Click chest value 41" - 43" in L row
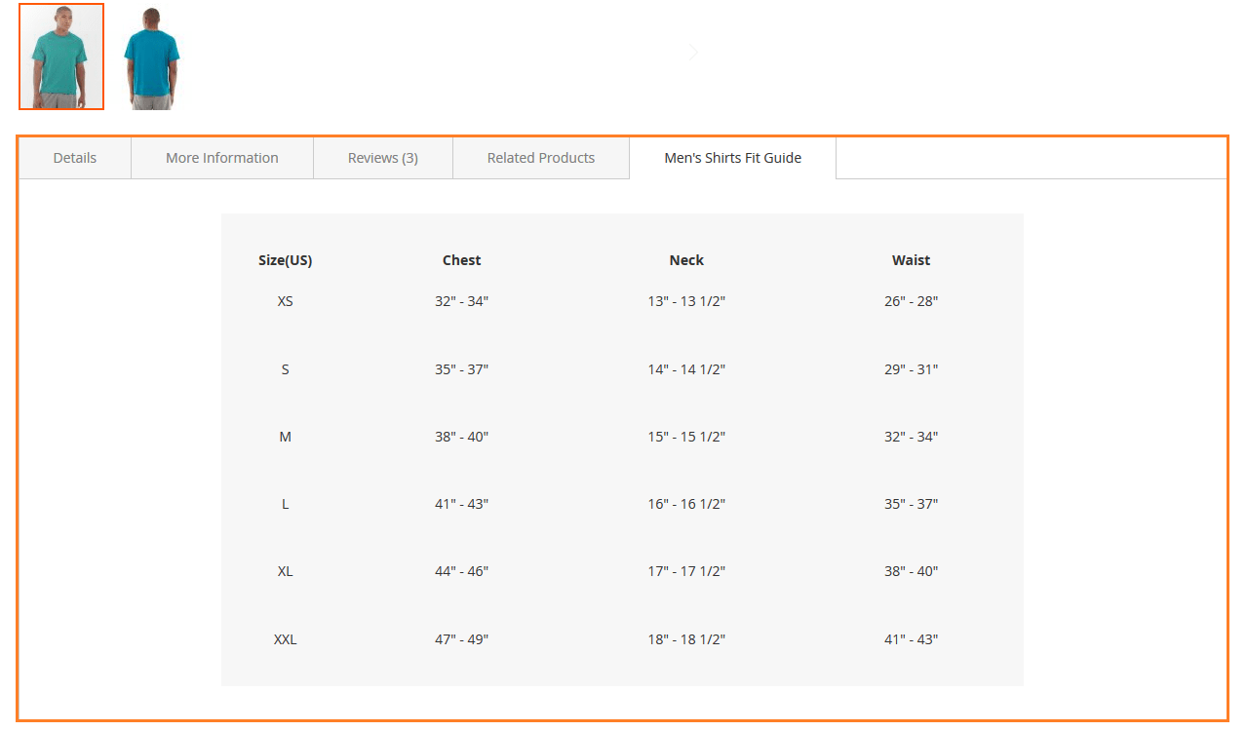Viewport: 1247px width, 731px height. pyautogui.click(x=462, y=504)
